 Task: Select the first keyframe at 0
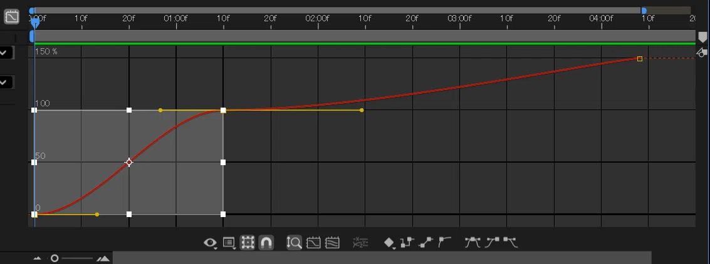(x=34, y=215)
